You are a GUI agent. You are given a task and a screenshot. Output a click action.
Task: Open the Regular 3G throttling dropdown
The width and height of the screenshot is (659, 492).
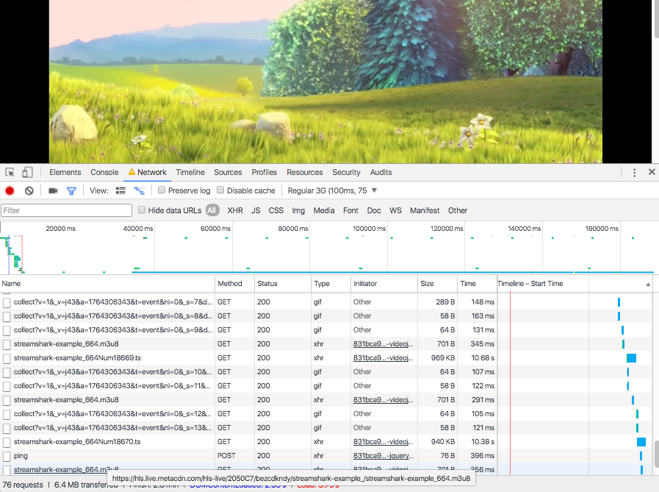point(332,190)
